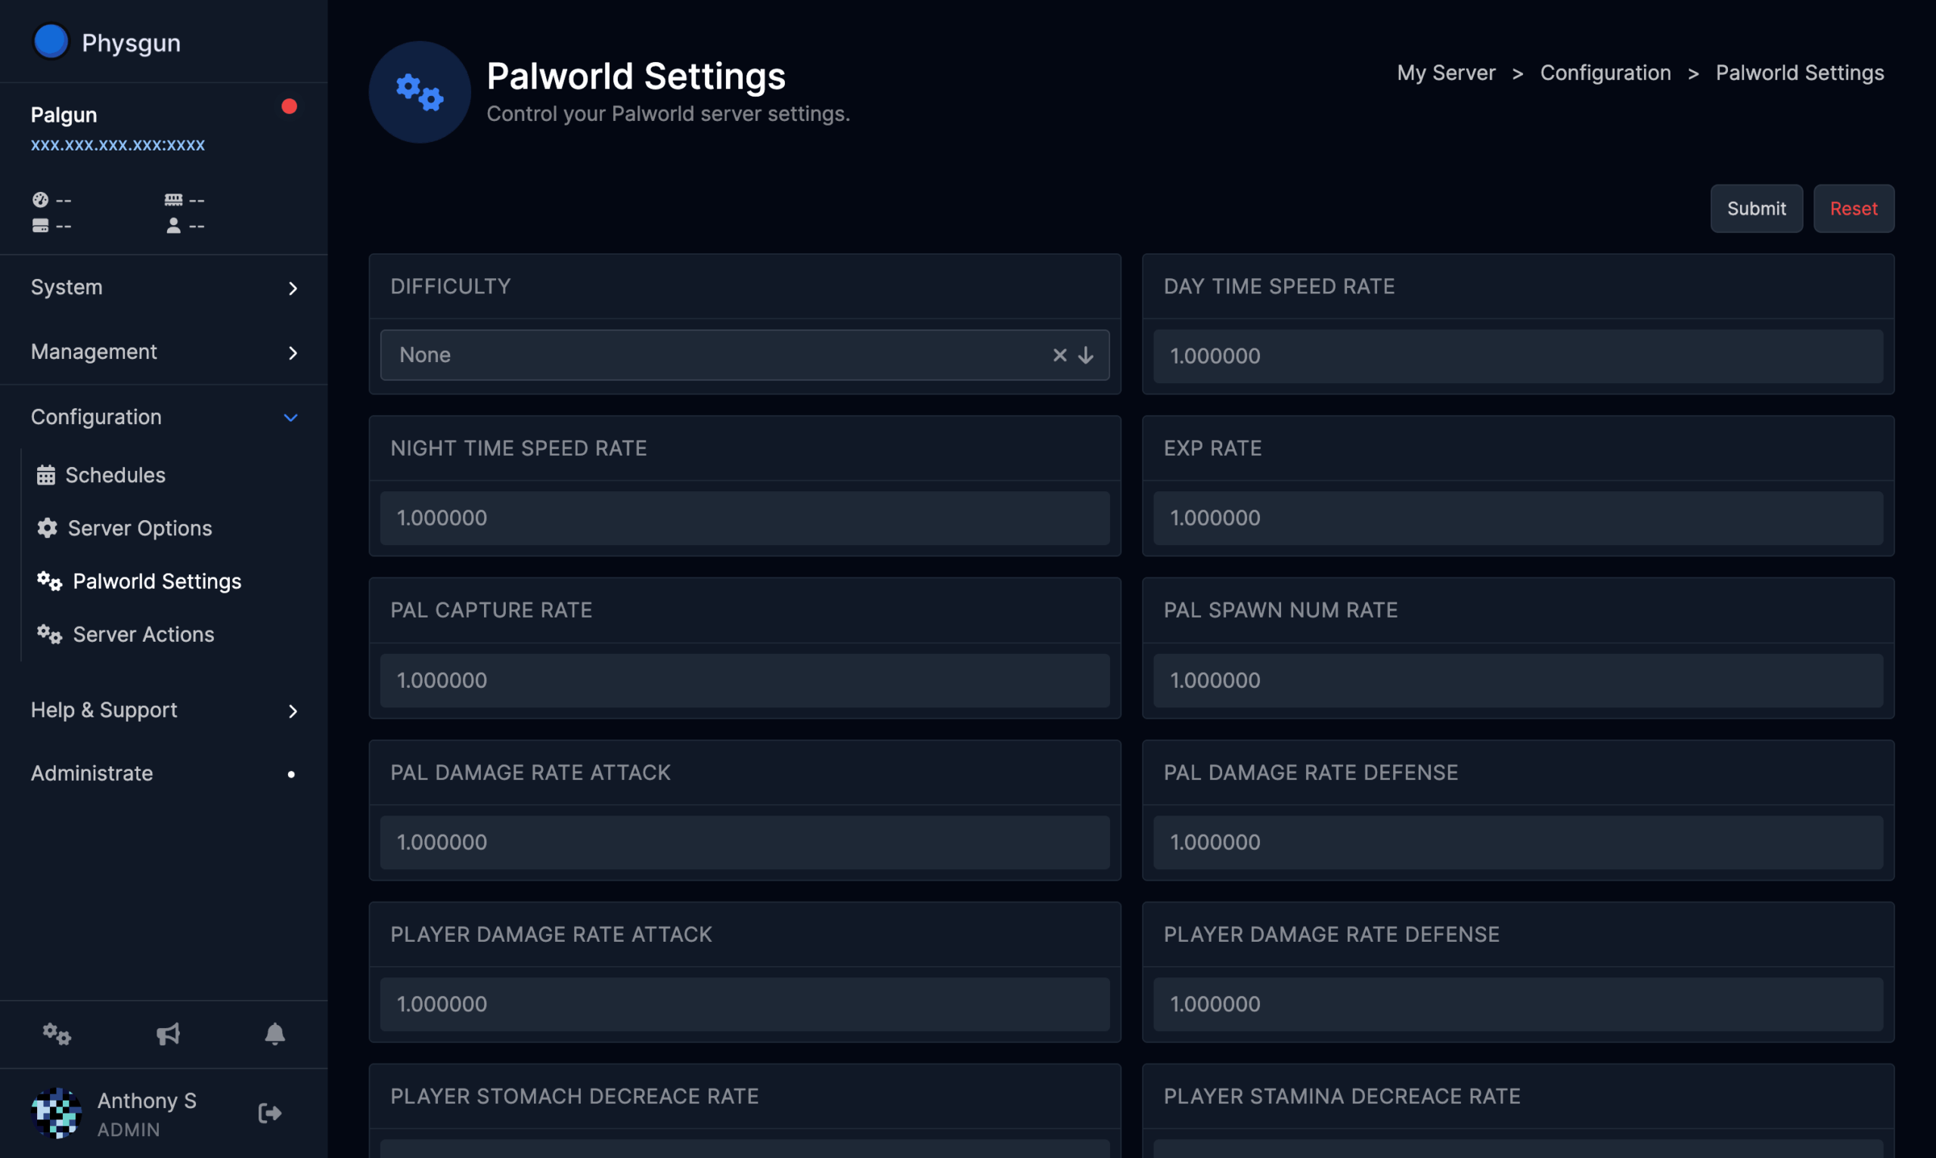Expand the Help & Support section

[163, 710]
